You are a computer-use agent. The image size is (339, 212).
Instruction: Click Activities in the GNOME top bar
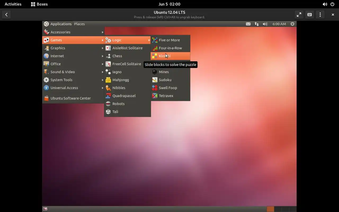13,4
